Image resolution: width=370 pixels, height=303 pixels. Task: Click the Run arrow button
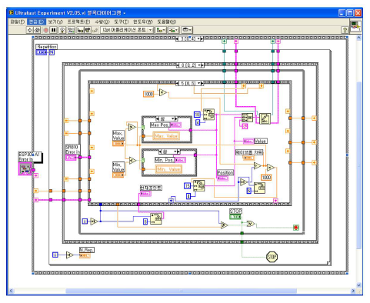click(x=29, y=30)
